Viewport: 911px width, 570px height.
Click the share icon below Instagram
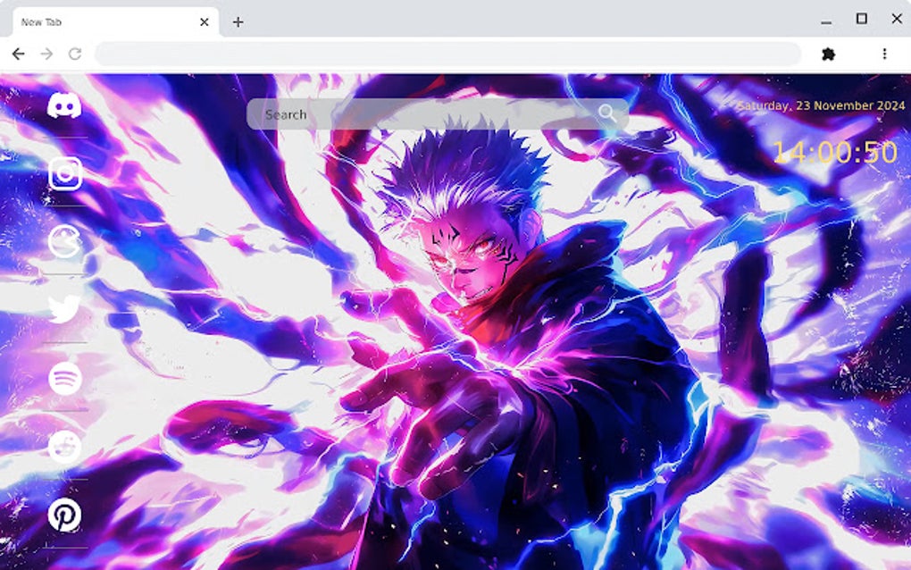tap(63, 241)
